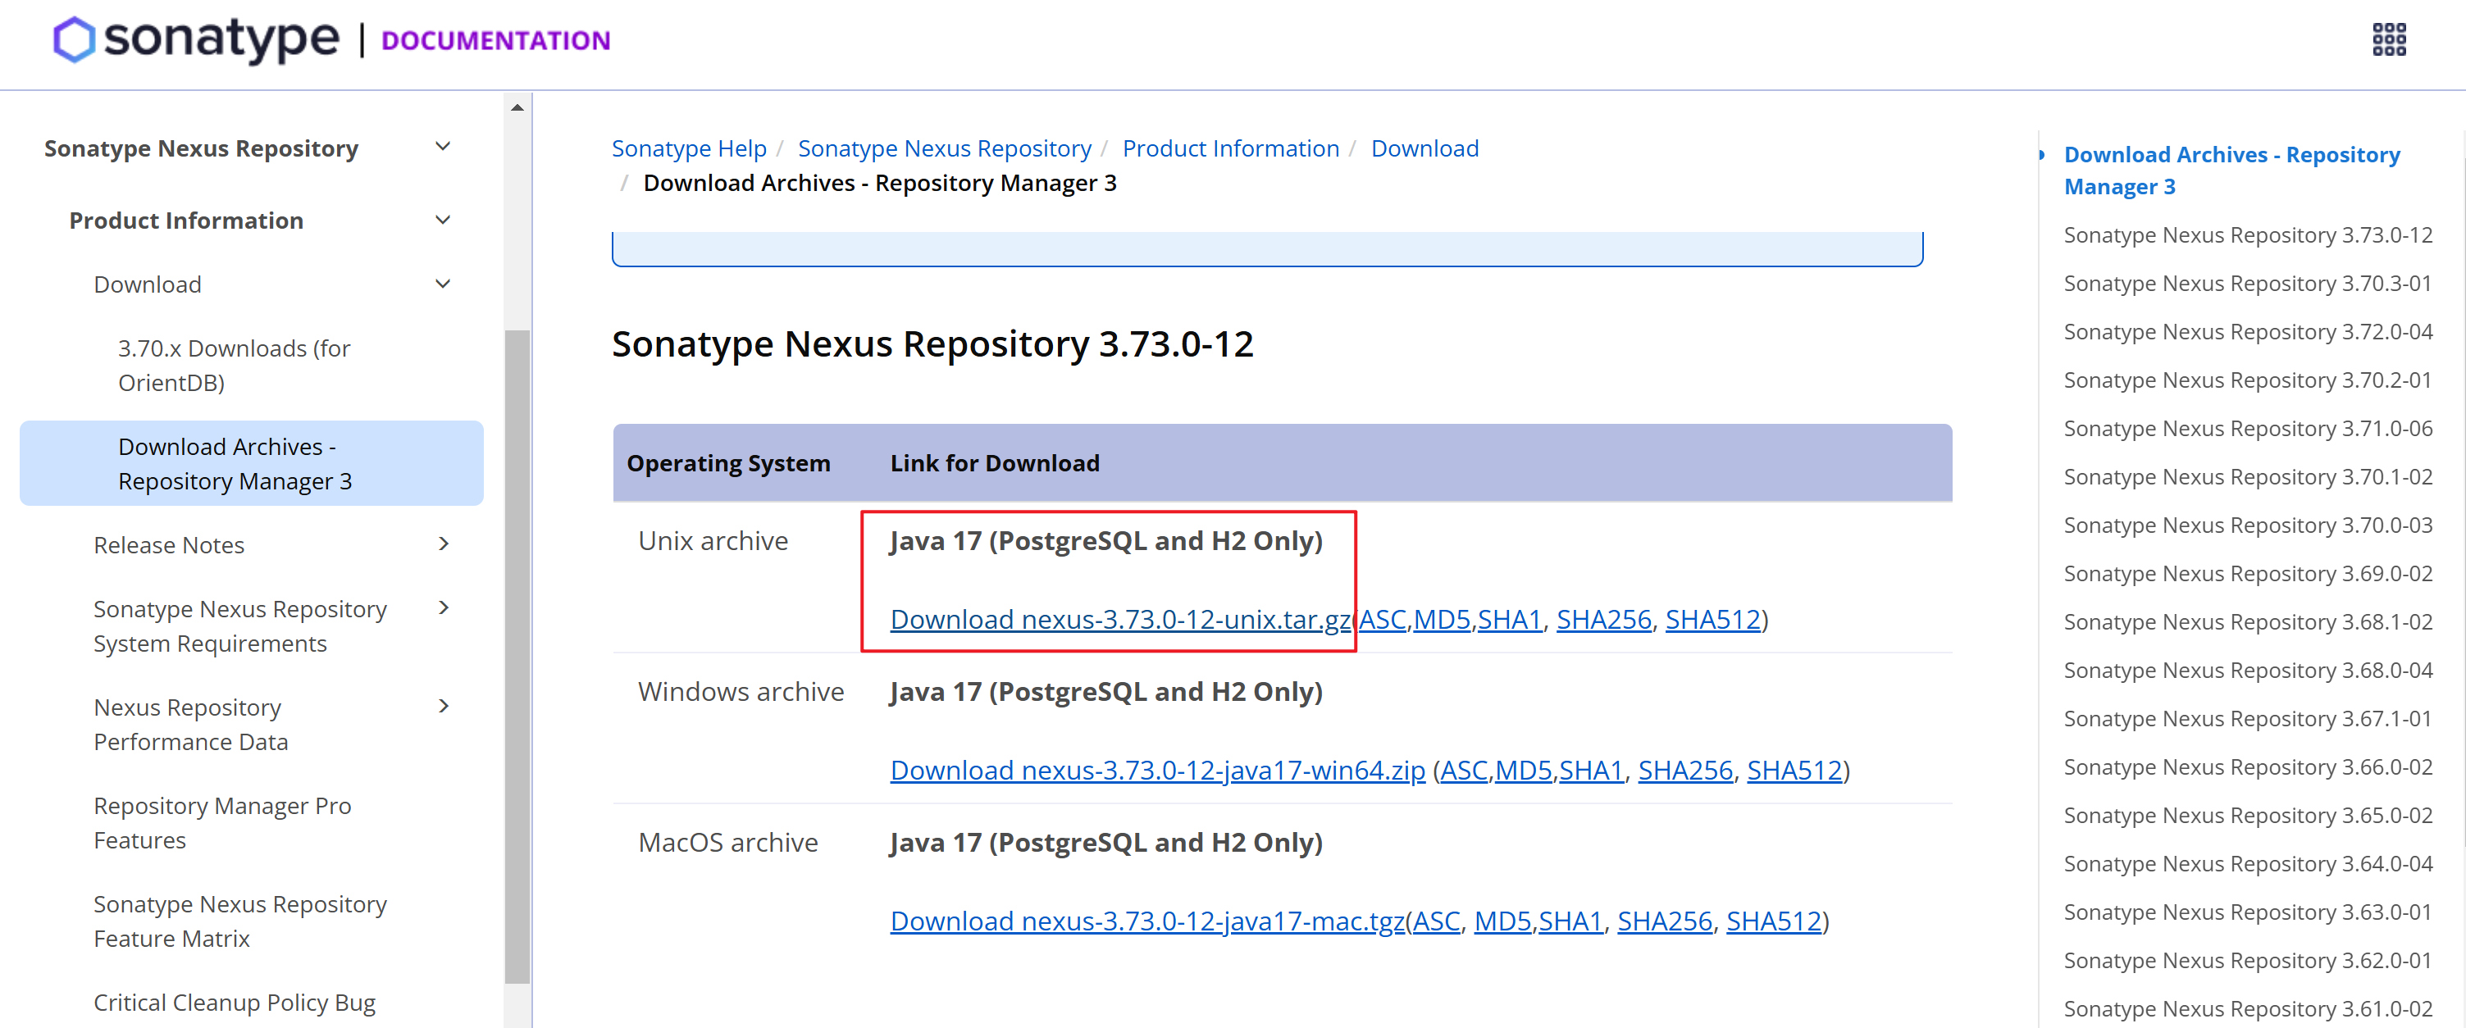Image resolution: width=2466 pixels, height=1028 pixels.
Task: Click the 'Operating System' column header
Action: click(728, 463)
